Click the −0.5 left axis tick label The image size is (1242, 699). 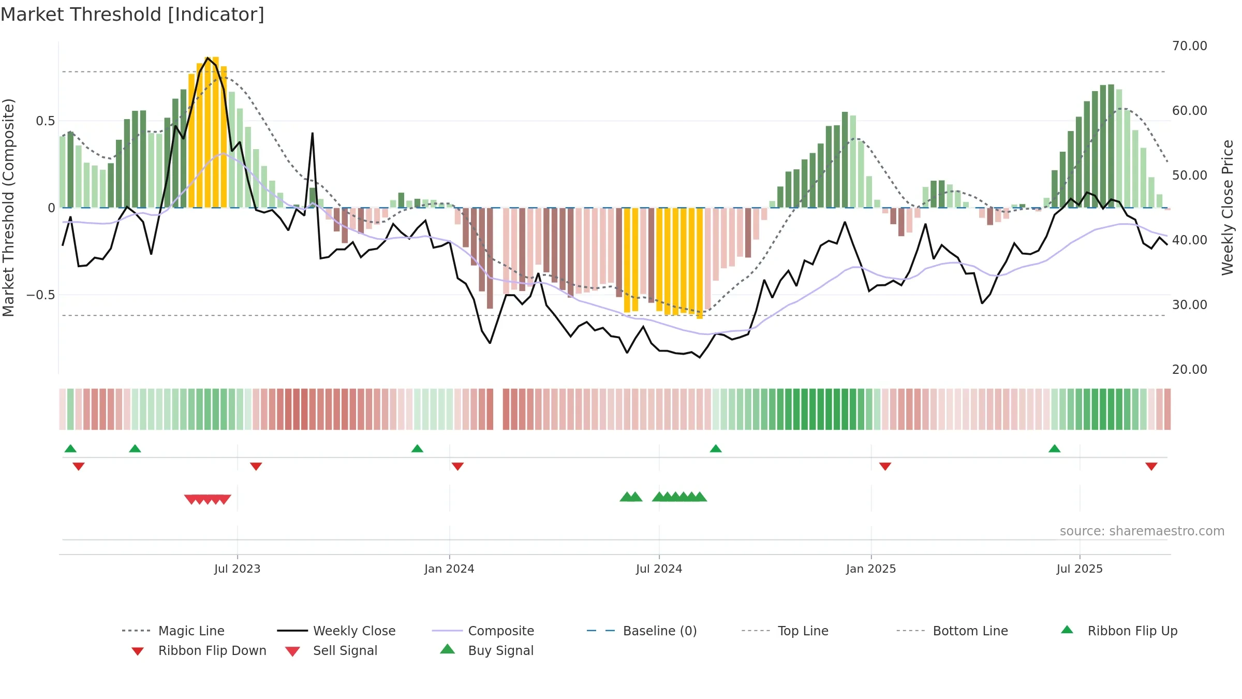41,295
